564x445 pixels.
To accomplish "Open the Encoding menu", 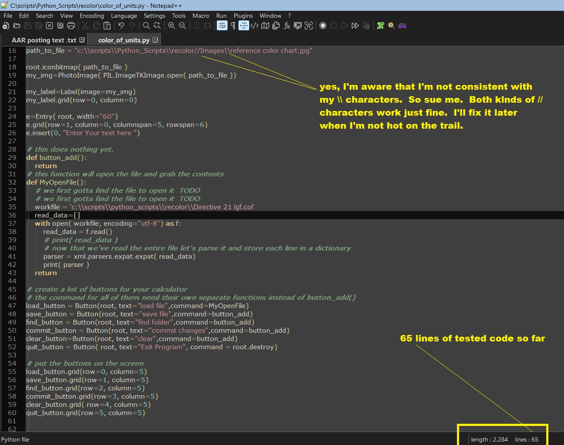I will pos(92,16).
